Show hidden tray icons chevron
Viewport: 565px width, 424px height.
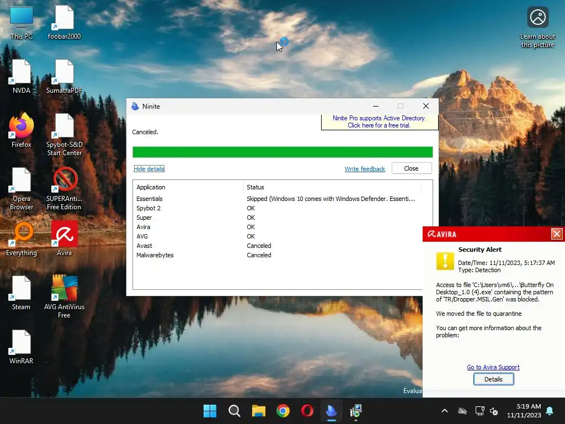pyautogui.click(x=445, y=411)
